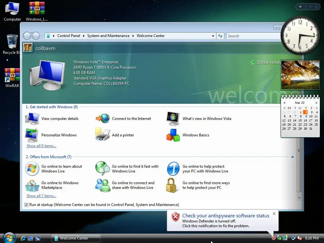
Task: Click Welcome Center breadcrumb item
Action: coord(151,36)
